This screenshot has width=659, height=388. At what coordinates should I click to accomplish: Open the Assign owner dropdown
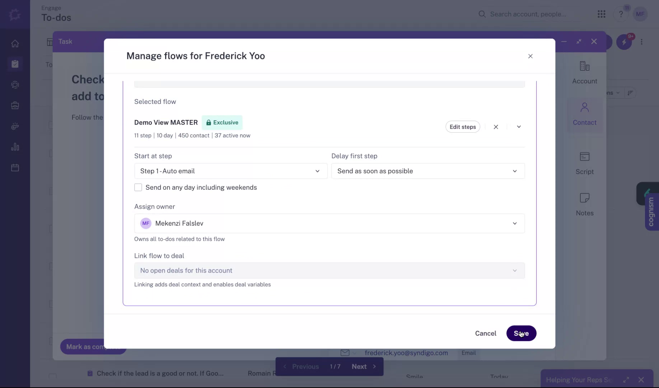coord(329,223)
